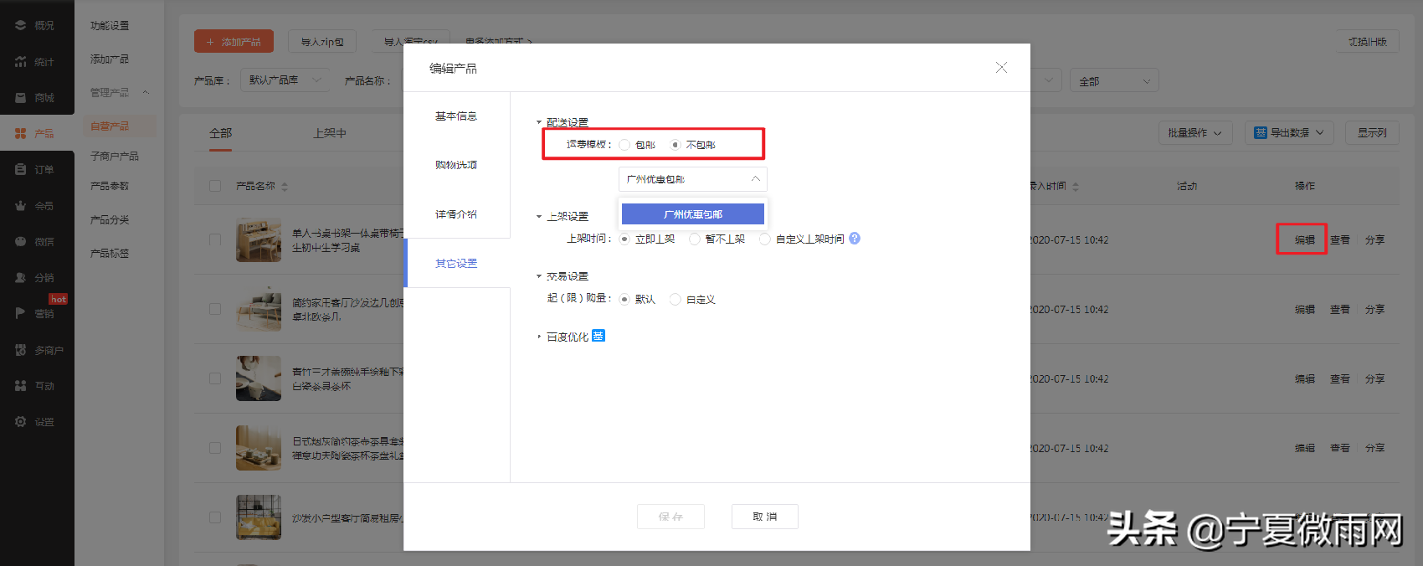Tick checkbox for 简约家用客厅沙发边几 product row

(215, 309)
